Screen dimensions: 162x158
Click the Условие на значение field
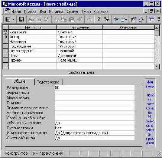click(x=95, y=113)
